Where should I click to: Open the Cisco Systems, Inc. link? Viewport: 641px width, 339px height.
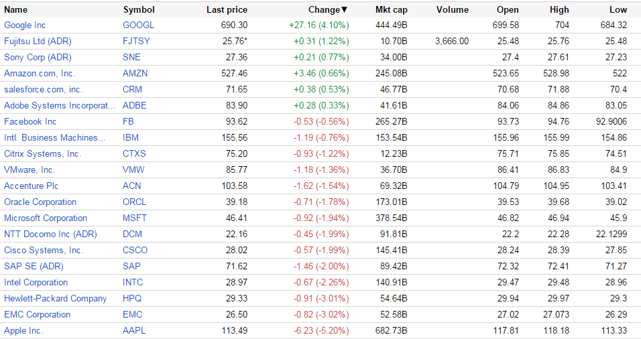click(x=44, y=250)
